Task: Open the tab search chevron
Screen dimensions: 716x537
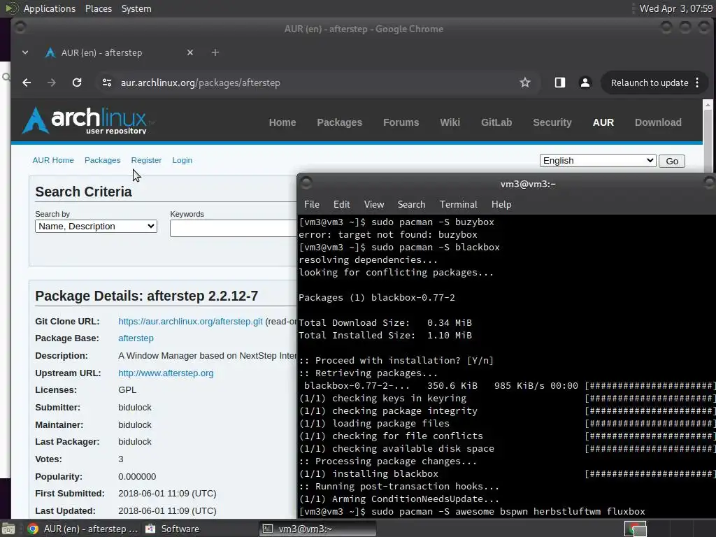Action: click(25, 52)
